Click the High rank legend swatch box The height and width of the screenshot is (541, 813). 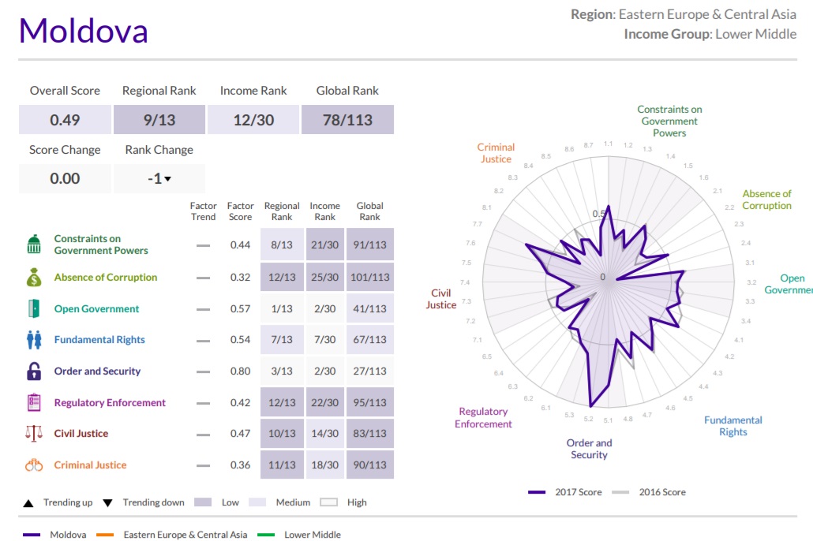328,502
